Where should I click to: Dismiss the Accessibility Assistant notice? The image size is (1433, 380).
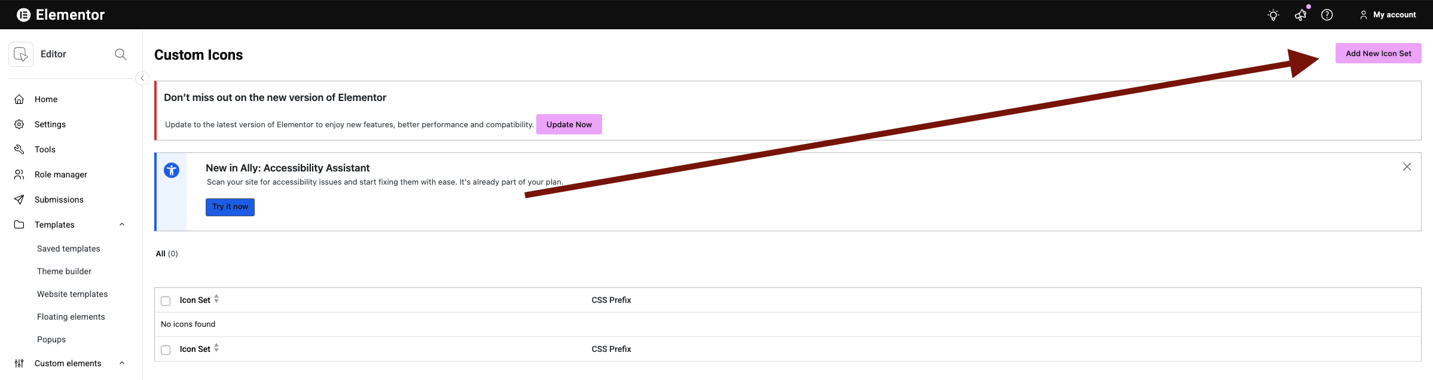(1407, 167)
